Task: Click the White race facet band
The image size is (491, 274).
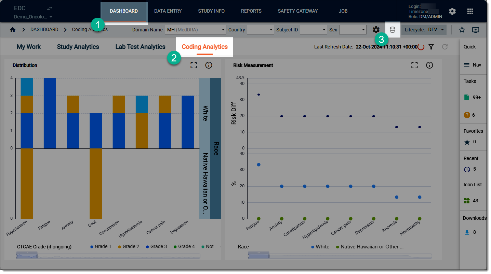Action: 205,113
